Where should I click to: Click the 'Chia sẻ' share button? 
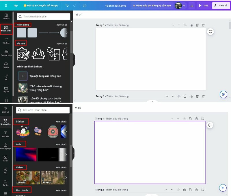[221, 5]
